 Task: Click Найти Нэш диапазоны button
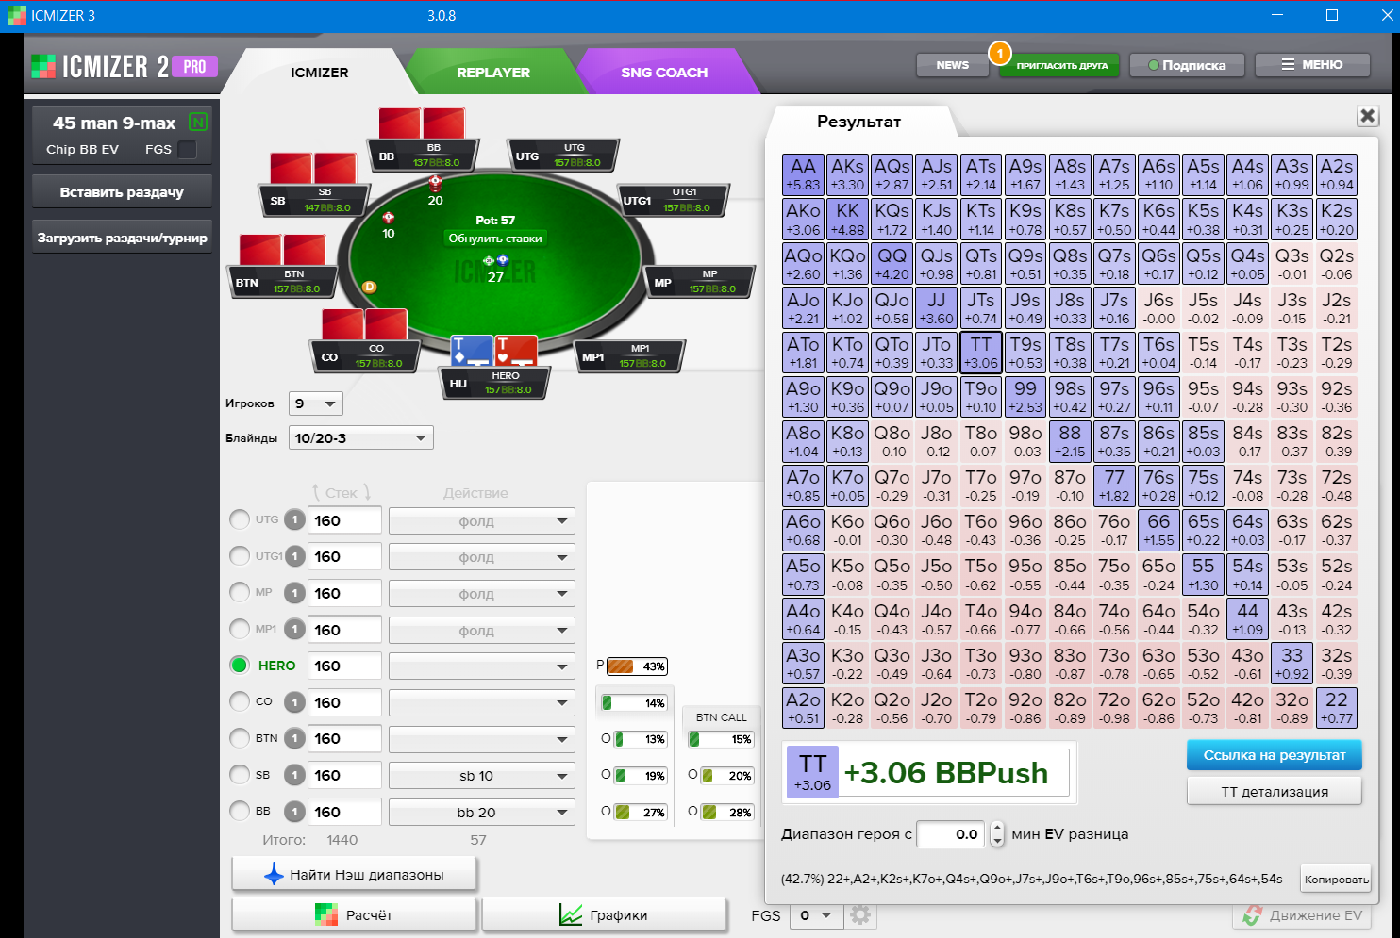(x=354, y=875)
